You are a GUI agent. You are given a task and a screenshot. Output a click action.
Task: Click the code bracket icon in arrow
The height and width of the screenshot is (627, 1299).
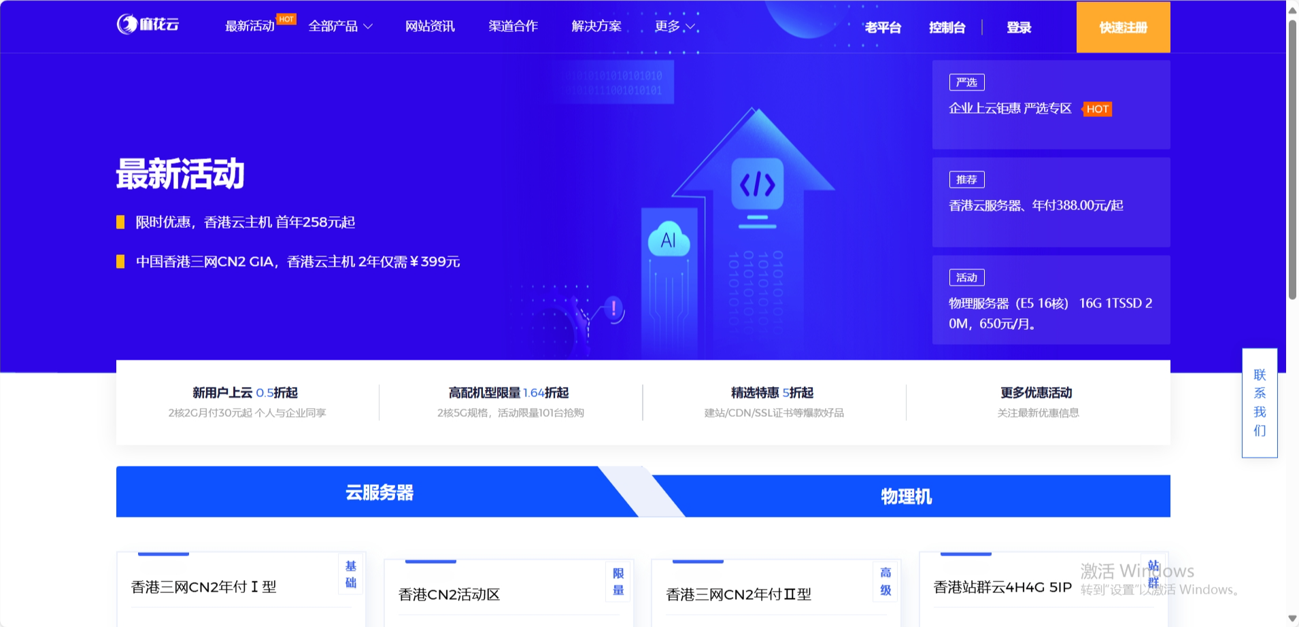point(757,184)
